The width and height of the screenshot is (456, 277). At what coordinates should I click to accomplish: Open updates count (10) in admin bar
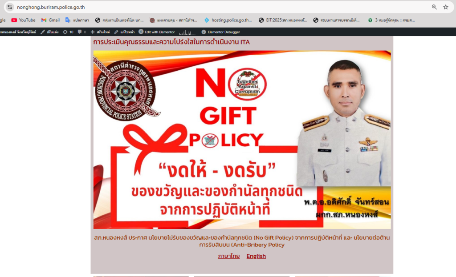click(68, 32)
